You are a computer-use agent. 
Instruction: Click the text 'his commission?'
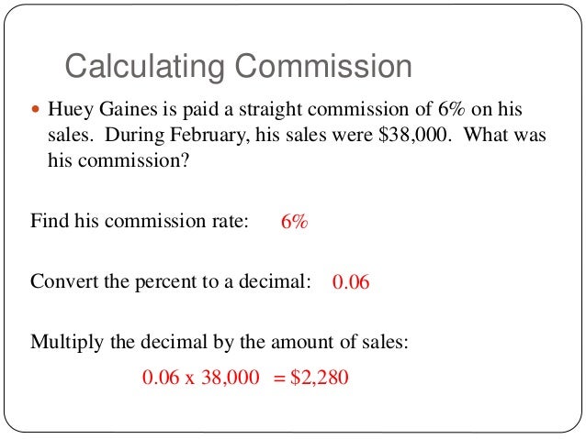tap(118, 160)
